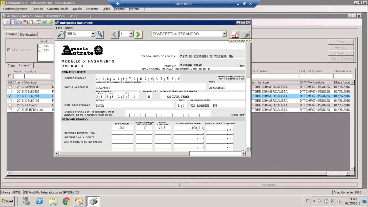Screen dimensions: 368x207
Task: Toggle the checkbox for row DEL60101
Action: coord(10,101)
